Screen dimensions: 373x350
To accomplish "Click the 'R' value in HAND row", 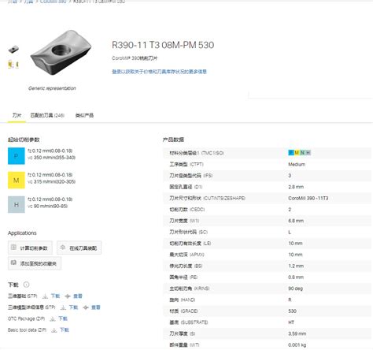I will (290, 300).
